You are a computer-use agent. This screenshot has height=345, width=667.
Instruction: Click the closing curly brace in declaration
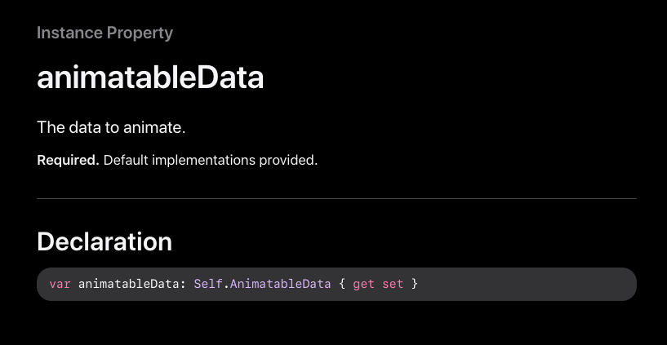tap(414, 284)
